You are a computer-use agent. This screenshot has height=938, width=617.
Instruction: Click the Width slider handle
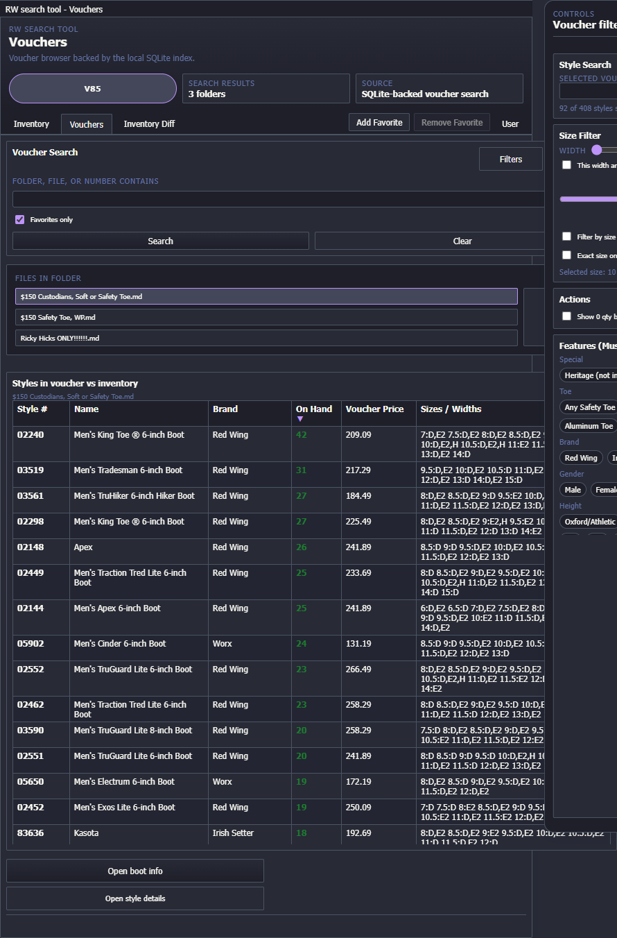tap(596, 150)
